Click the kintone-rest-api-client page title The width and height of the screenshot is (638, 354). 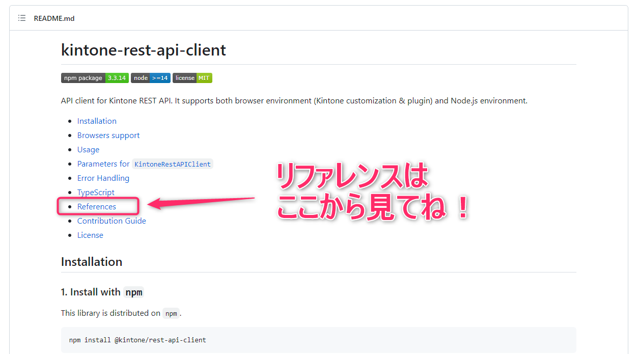click(143, 50)
